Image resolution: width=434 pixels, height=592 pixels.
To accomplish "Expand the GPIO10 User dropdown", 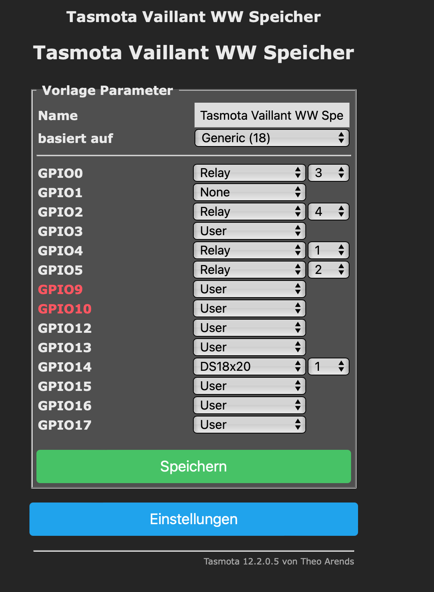I will click(x=249, y=308).
